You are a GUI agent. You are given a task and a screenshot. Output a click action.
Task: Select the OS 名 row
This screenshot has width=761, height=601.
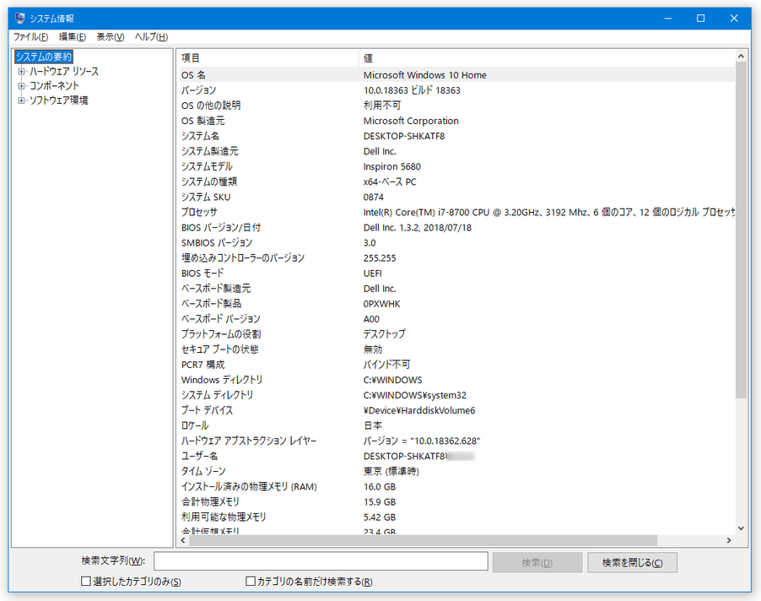(x=456, y=75)
